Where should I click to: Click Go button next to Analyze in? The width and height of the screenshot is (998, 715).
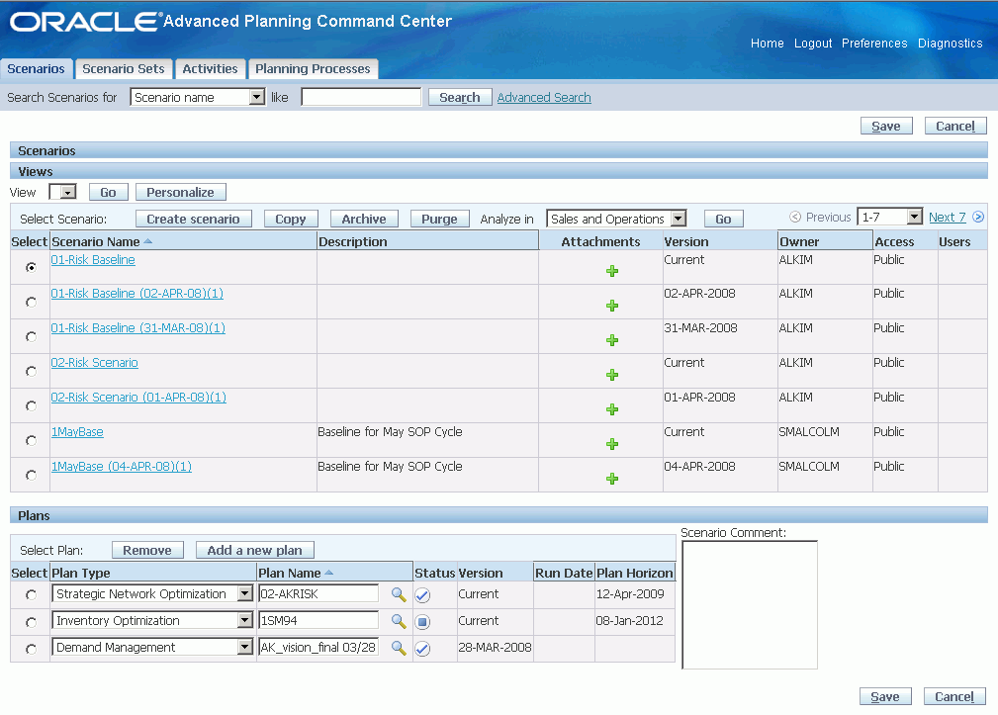[x=723, y=219]
